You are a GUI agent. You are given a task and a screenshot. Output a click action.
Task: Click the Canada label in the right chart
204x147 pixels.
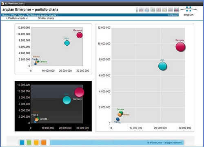tap(120, 109)
